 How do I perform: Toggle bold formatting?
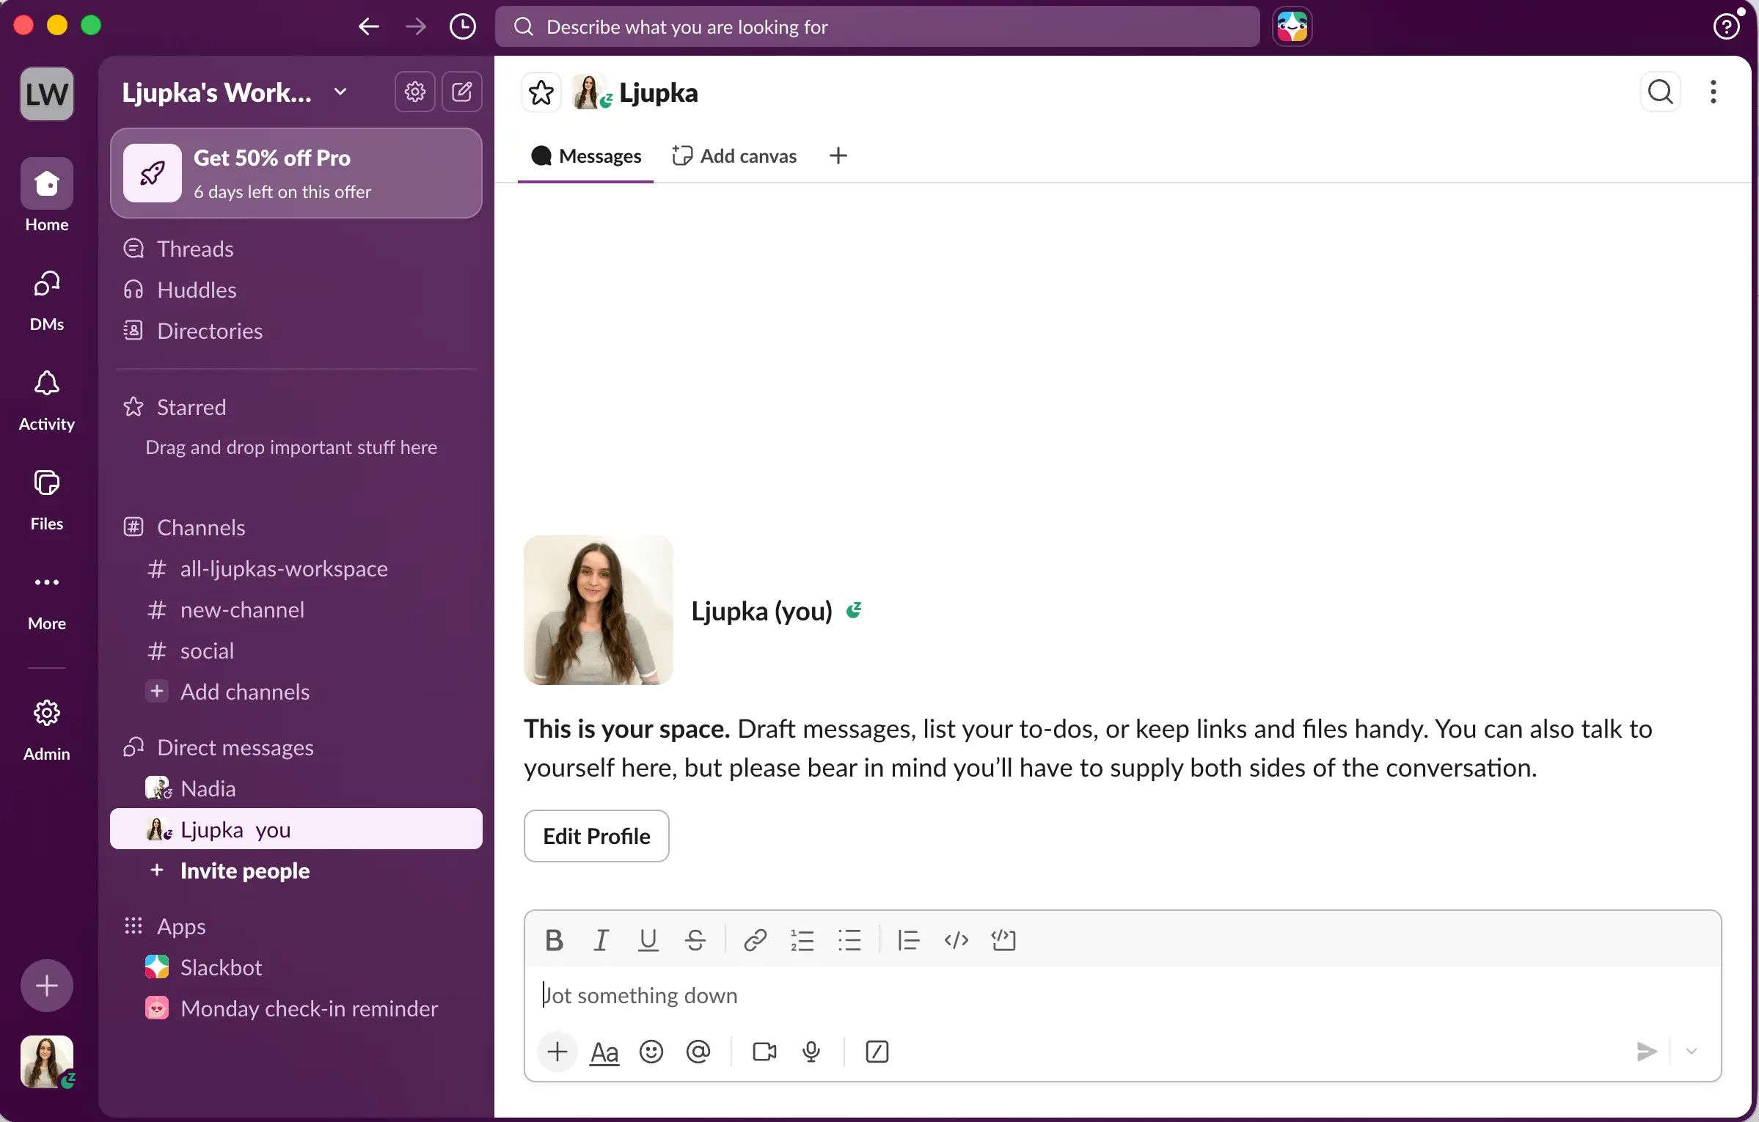555,940
